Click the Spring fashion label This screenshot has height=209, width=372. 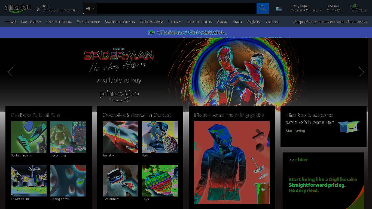click(x=22, y=155)
